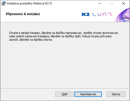Click the blue K2 logo
Viewport: 130px width, 101px height.
point(86,14)
